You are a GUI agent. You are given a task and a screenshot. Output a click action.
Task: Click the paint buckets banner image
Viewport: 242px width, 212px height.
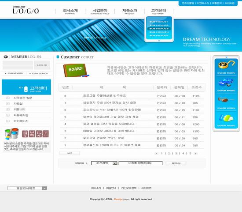(12, 133)
